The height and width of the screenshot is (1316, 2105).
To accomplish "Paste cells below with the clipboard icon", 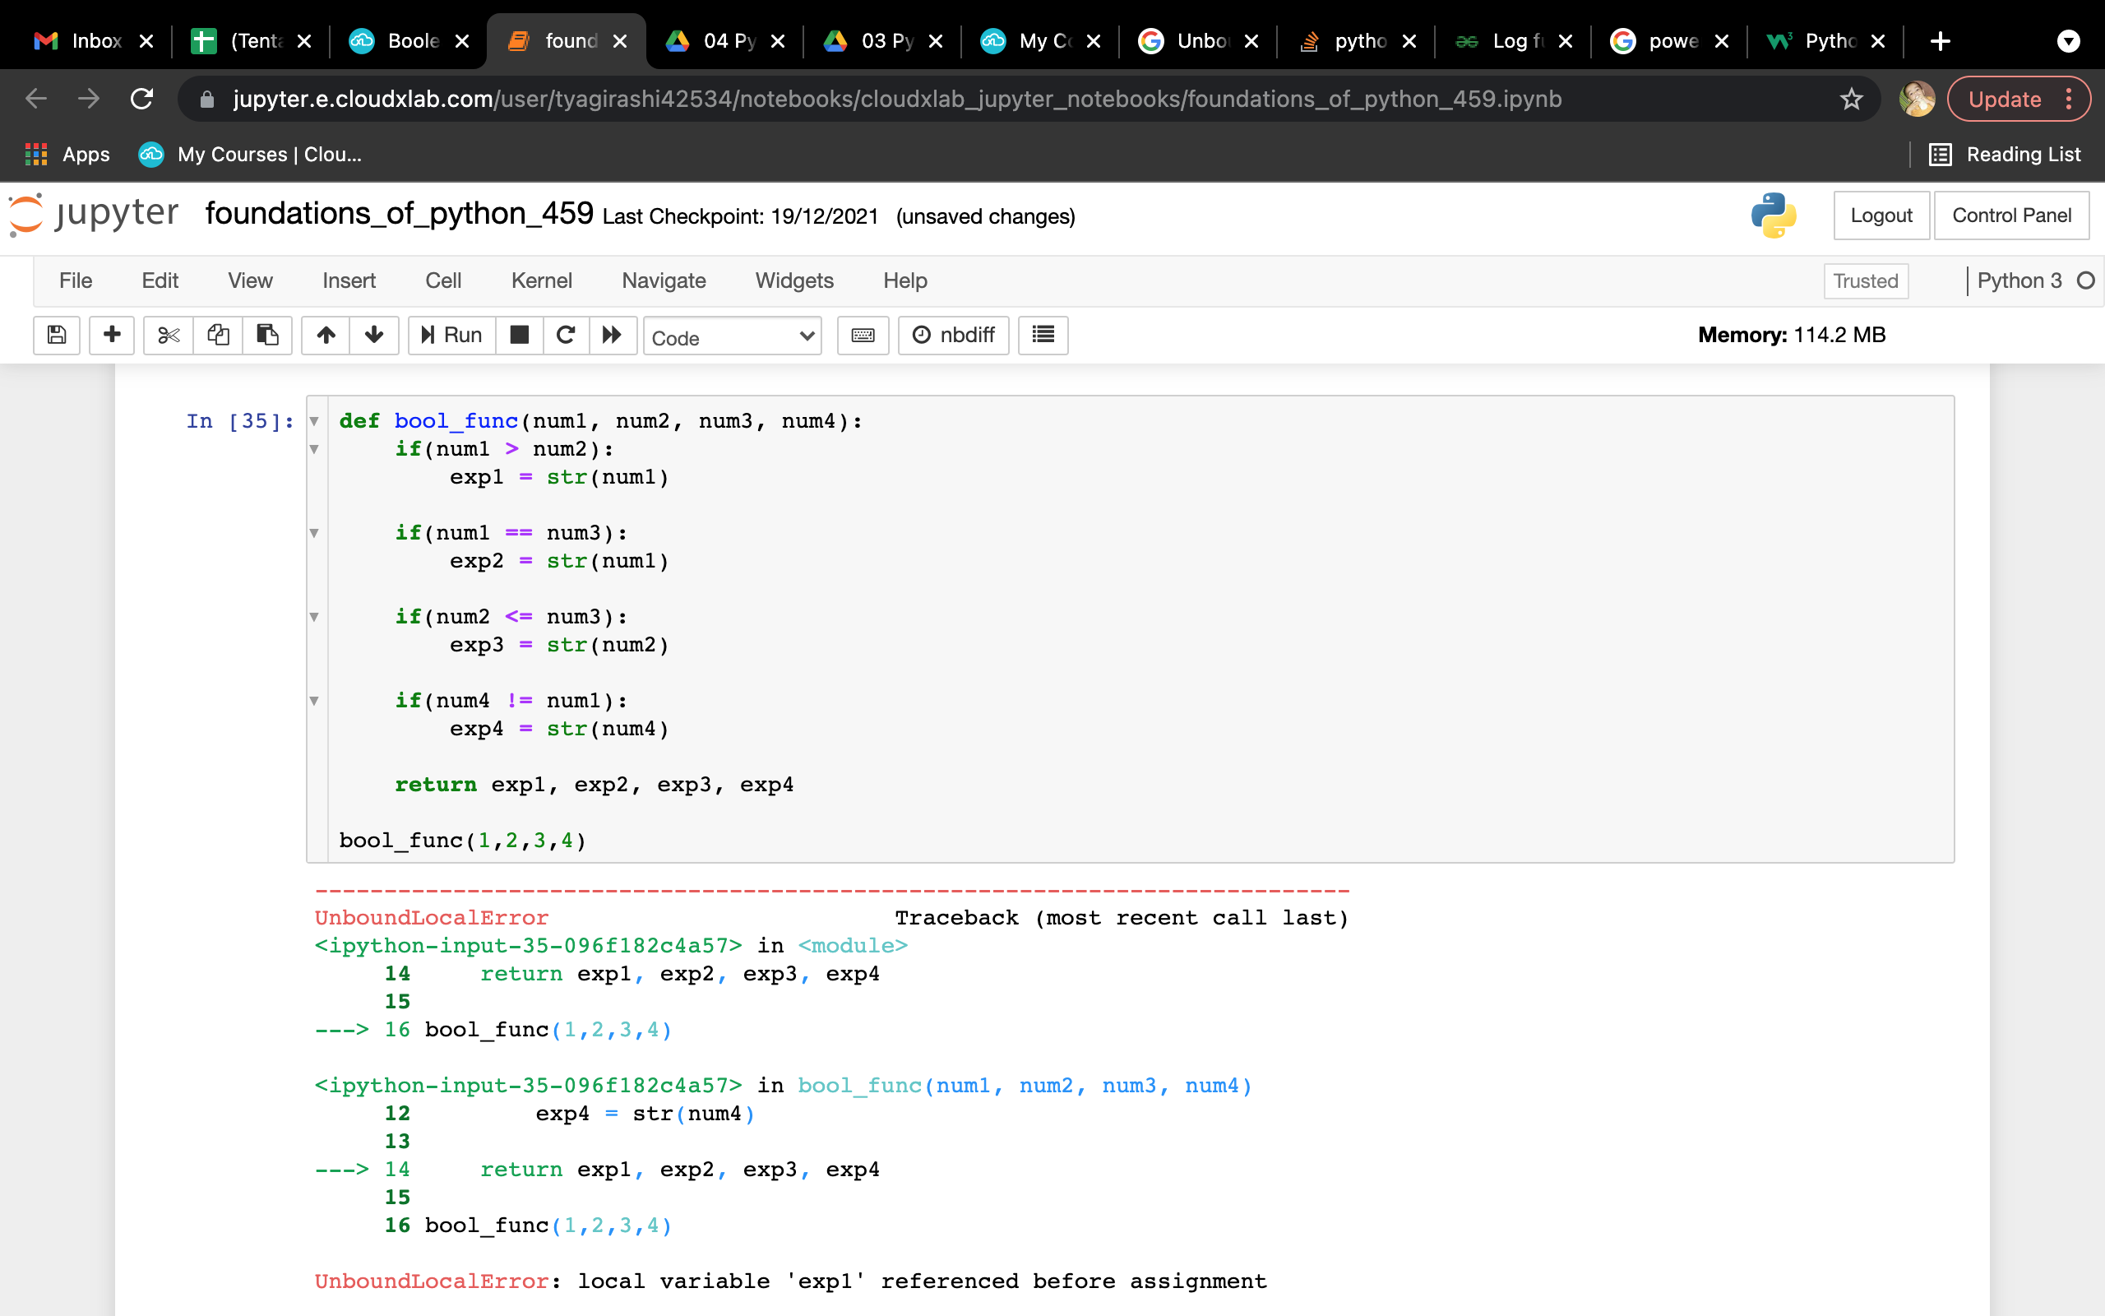I will point(267,335).
